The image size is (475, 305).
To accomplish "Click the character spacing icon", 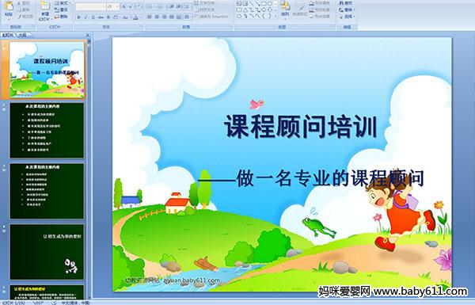I will 116,17.
